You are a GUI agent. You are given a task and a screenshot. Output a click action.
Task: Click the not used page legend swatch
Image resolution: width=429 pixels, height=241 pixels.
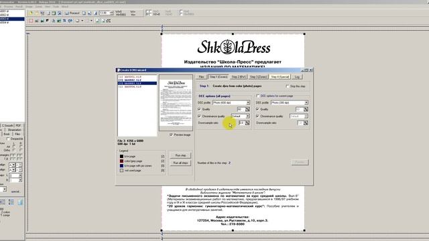click(x=121, y=170)
